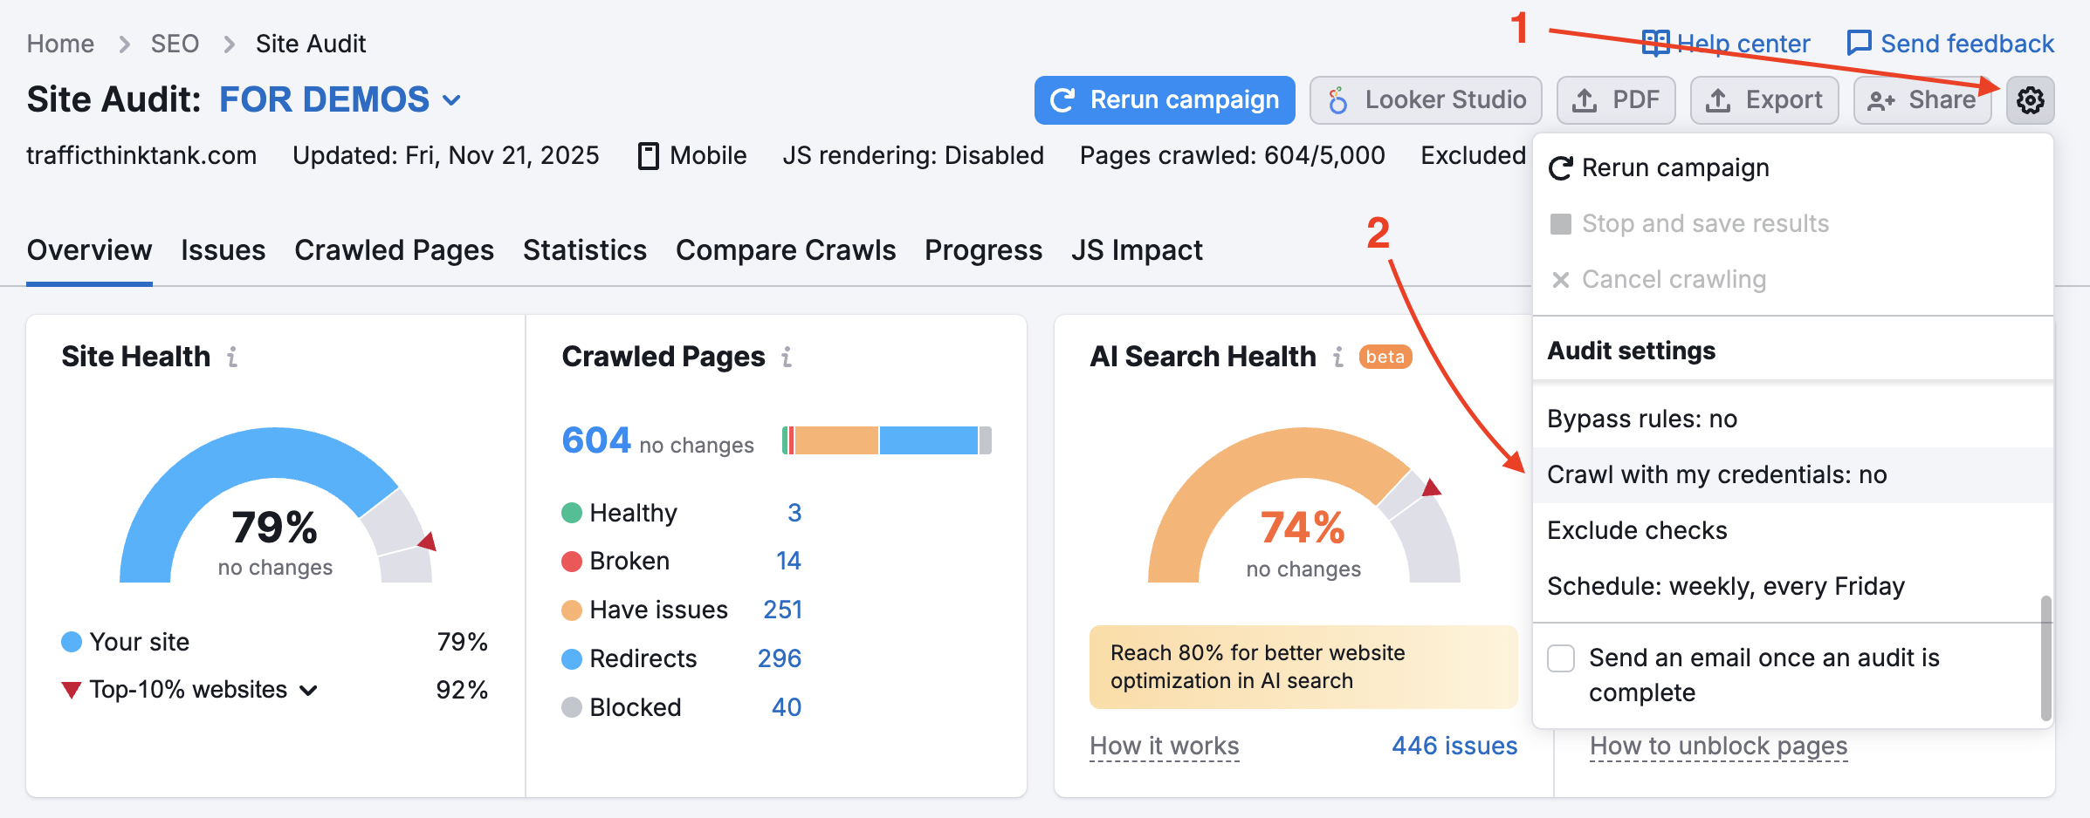Click the Share add-user icon

point(1880,100)
